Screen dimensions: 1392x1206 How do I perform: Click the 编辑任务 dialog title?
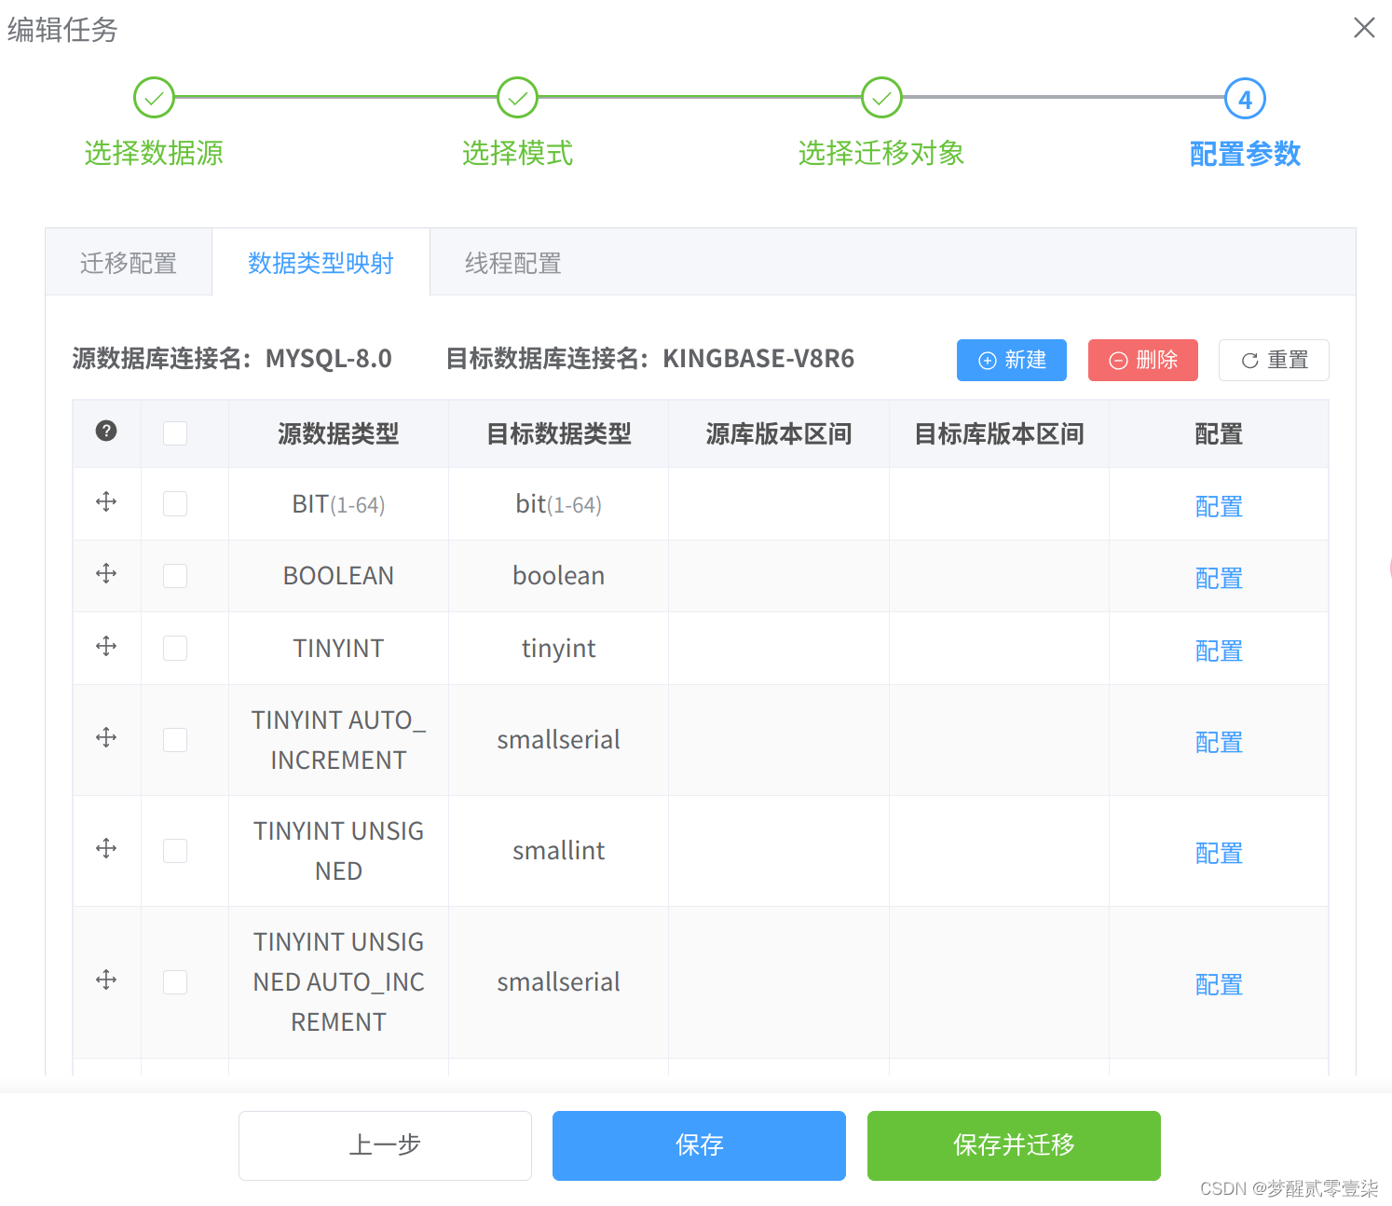[x=62, y=30]
